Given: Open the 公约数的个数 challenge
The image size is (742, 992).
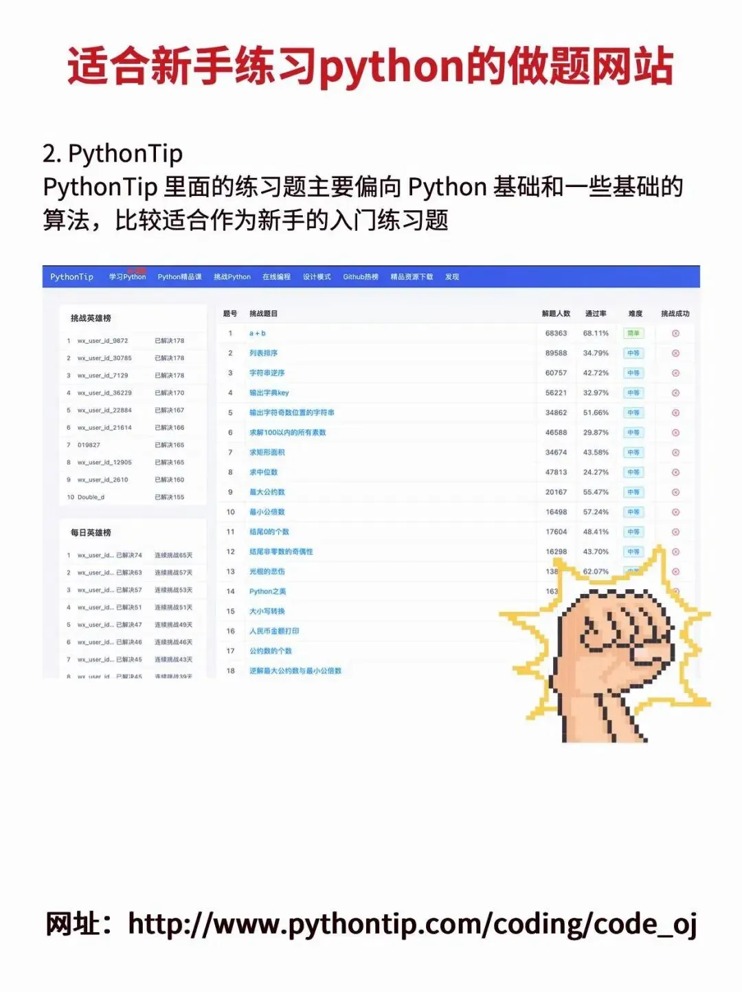Looking at the screenshot, I should (x=270, y=652).
